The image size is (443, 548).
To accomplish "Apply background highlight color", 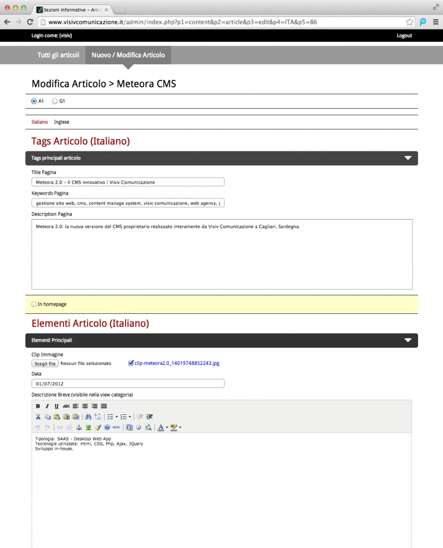I will click(x=174, y=427).
